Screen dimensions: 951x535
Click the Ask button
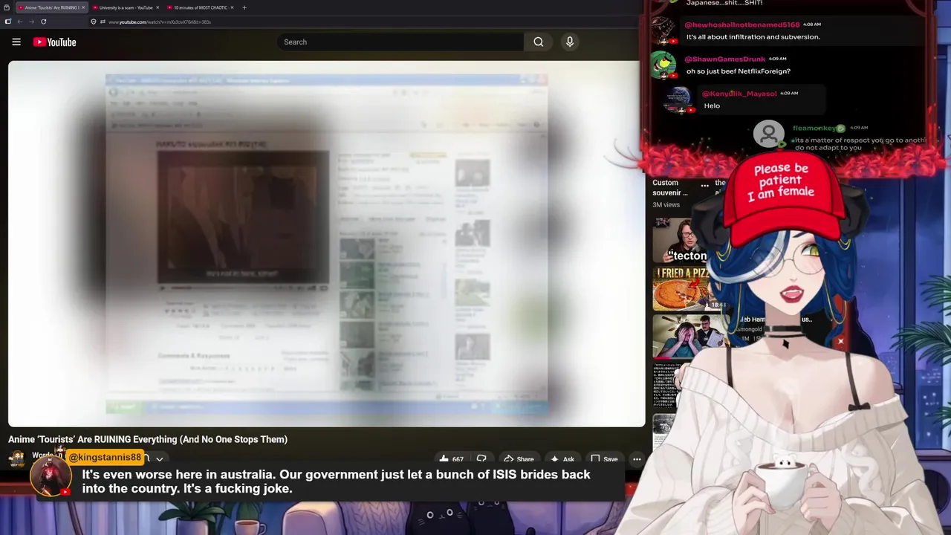click(562, 459)
